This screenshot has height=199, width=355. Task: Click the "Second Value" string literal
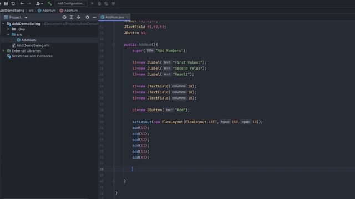click(x=187, y=69)
